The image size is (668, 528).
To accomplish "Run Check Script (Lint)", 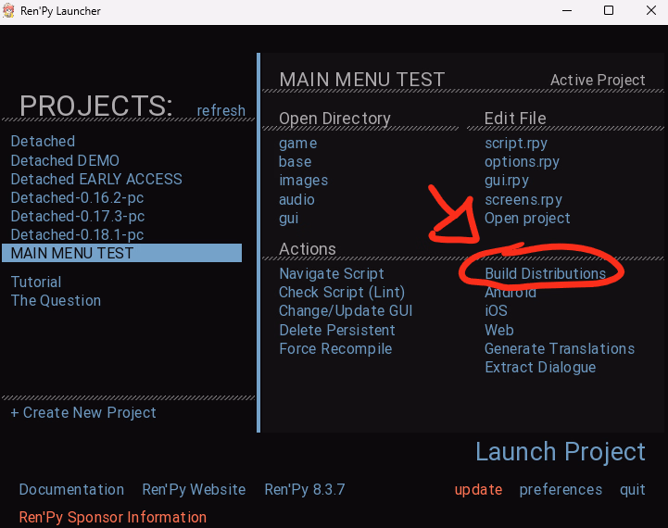I will click(342, 293).
